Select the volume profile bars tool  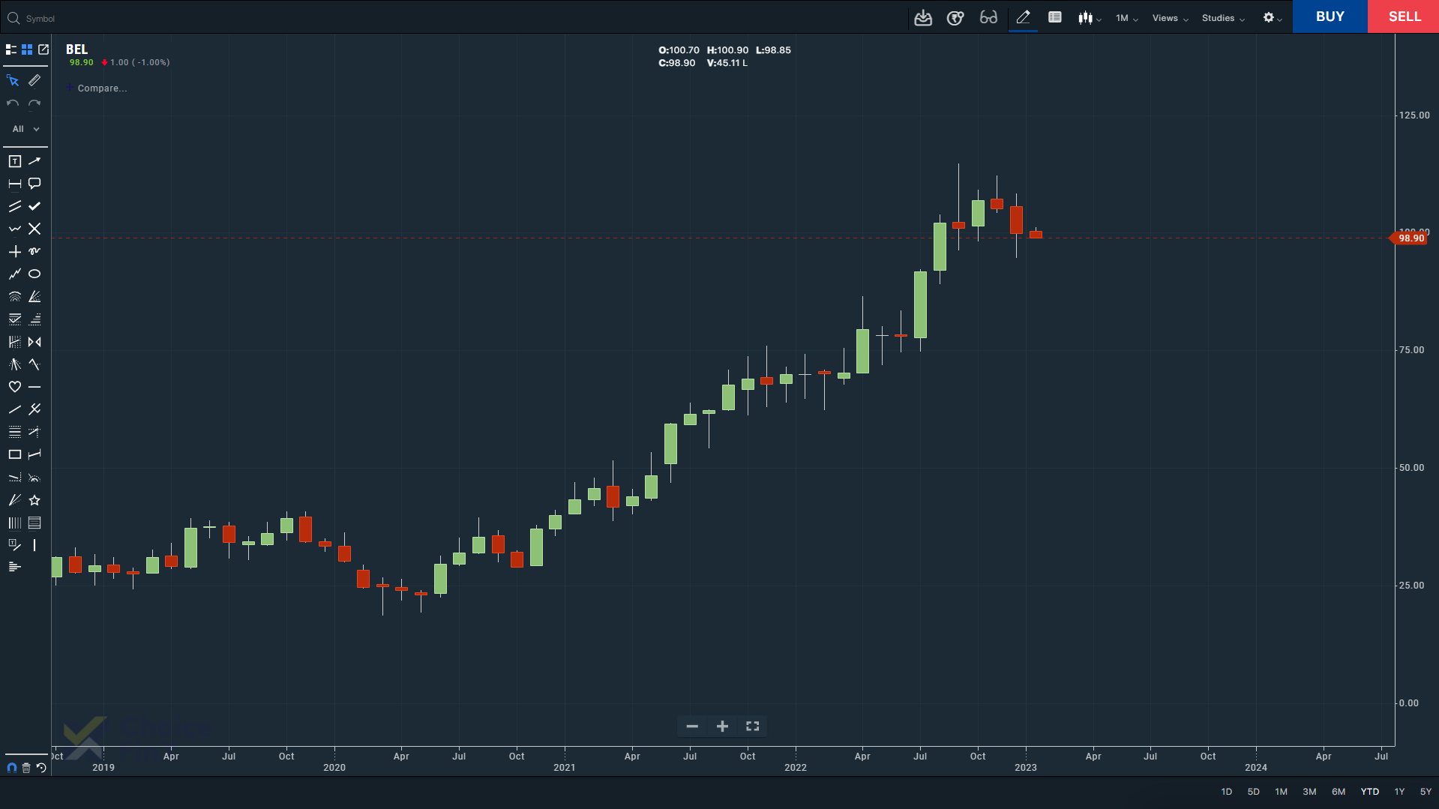[15, 568]
